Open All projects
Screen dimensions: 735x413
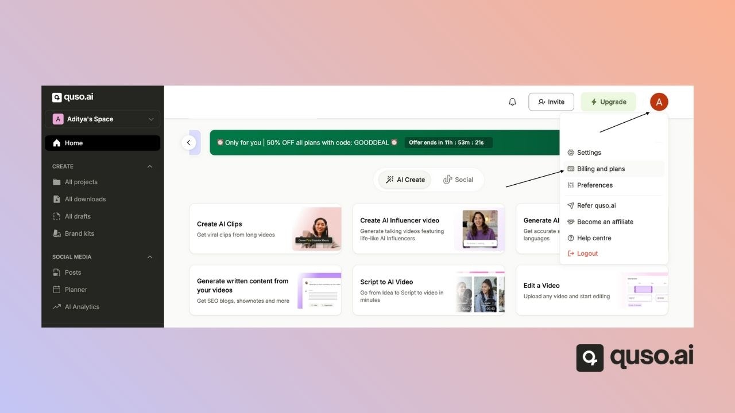click(x=81, y=182)
